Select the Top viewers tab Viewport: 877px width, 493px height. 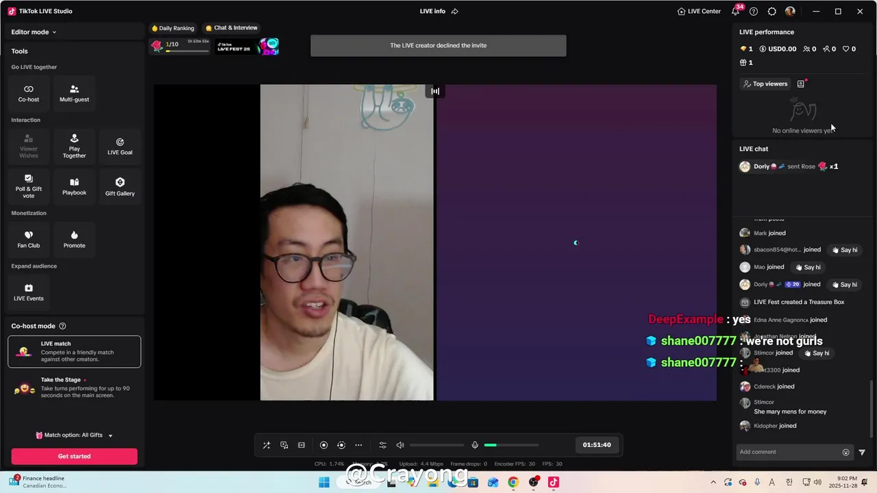[x=765, y=84]
